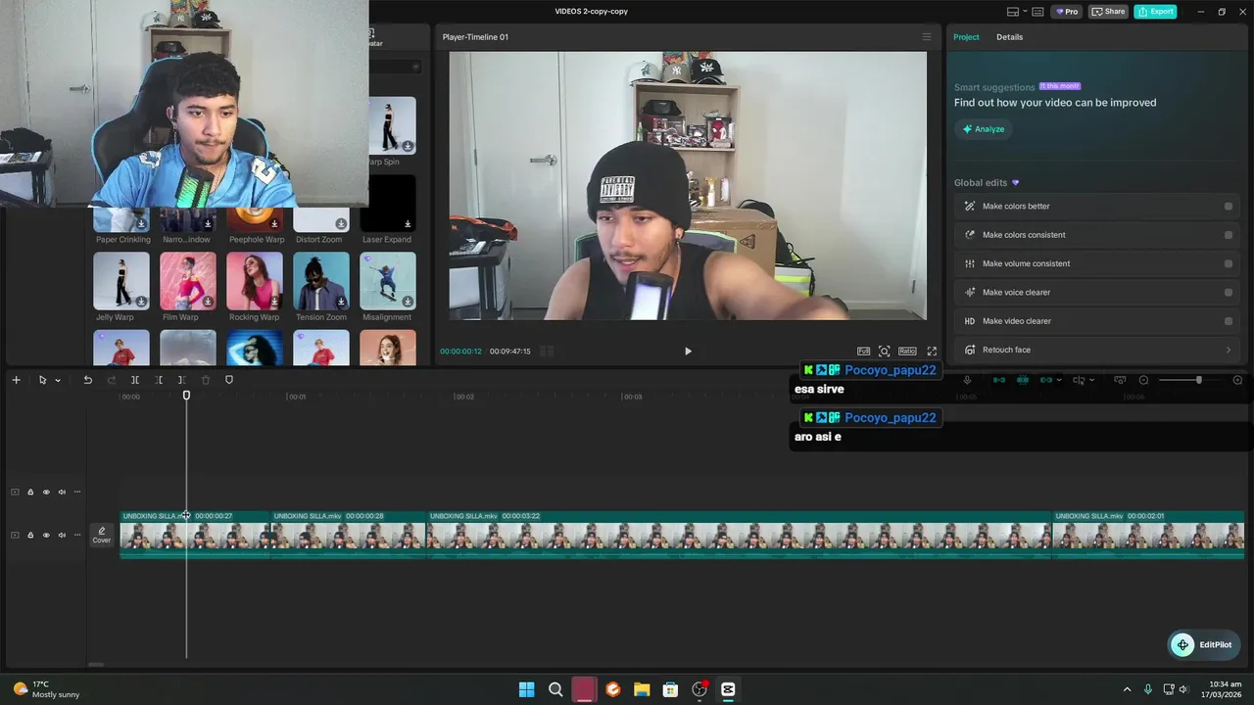
Task: Click the voiceover microphone icon in timeline
Action: 967,380
